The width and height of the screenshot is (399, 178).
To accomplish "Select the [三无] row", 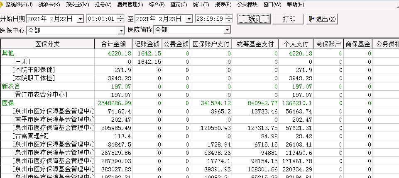I will pyautogui.click(x=200, y=62).
